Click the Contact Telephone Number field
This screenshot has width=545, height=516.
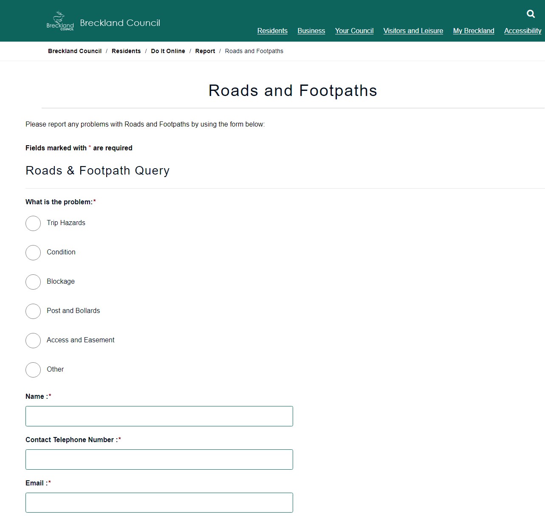tap(159, 459)
